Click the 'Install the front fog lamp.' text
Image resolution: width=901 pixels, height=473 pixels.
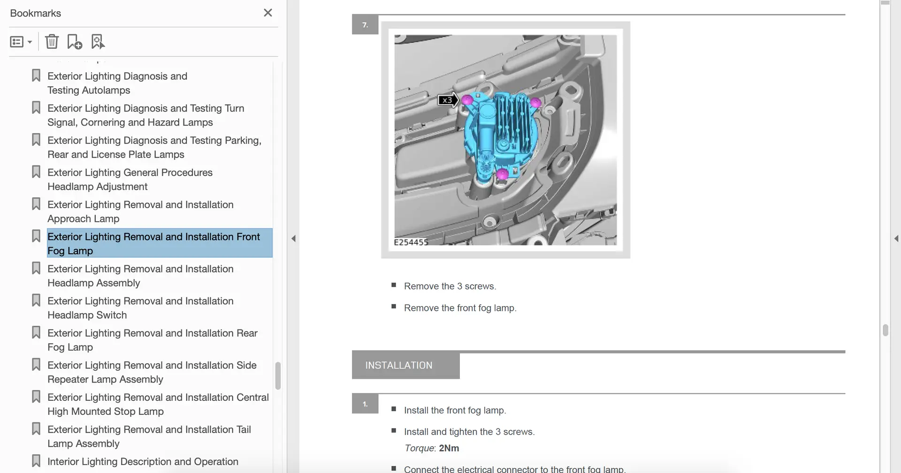pos(455,410)
